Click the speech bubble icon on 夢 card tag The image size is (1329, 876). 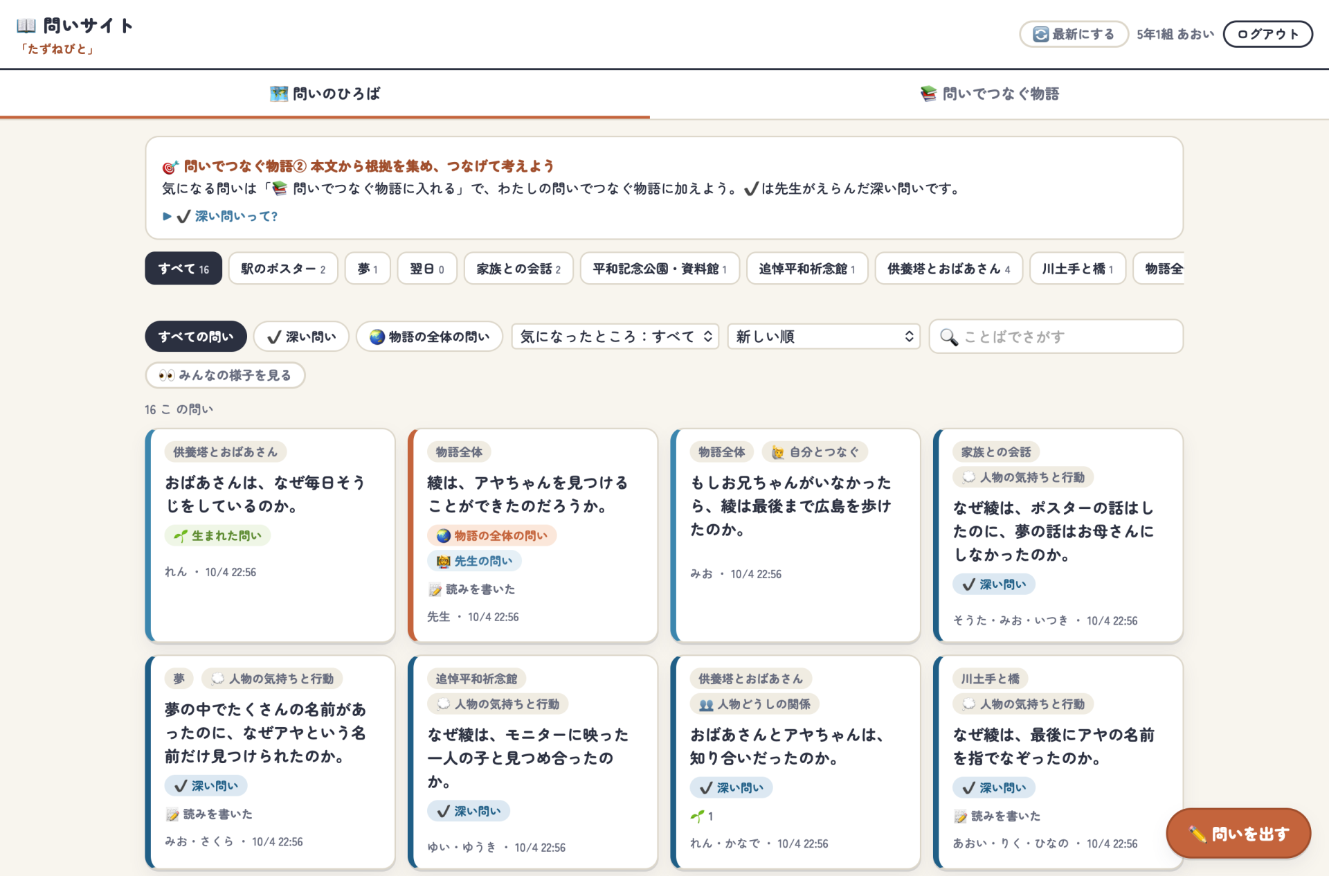tap(217, 679)
